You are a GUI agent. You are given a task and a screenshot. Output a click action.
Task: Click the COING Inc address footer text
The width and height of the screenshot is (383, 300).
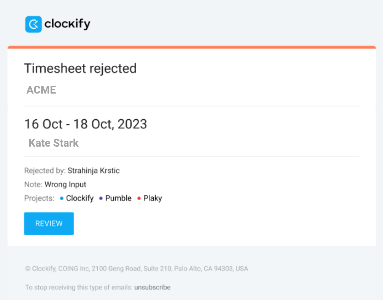(x=136, y=269)
